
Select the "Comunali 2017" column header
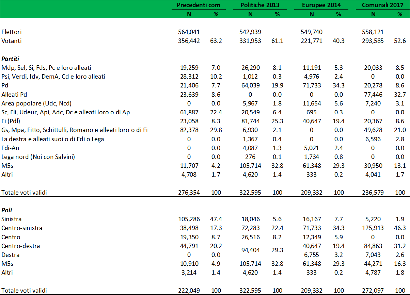(382, 5)
